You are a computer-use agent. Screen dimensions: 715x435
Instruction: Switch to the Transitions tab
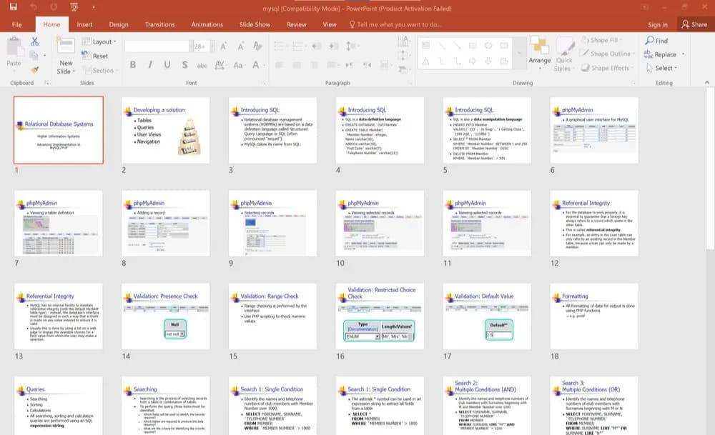[x=159, y=24]
